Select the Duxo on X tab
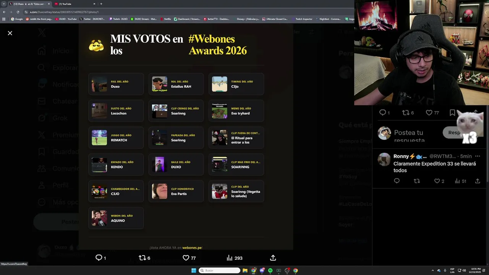Image resolution: width=489 pixels, height=275 pixels. pyautogui.click(x=29, y=4)
